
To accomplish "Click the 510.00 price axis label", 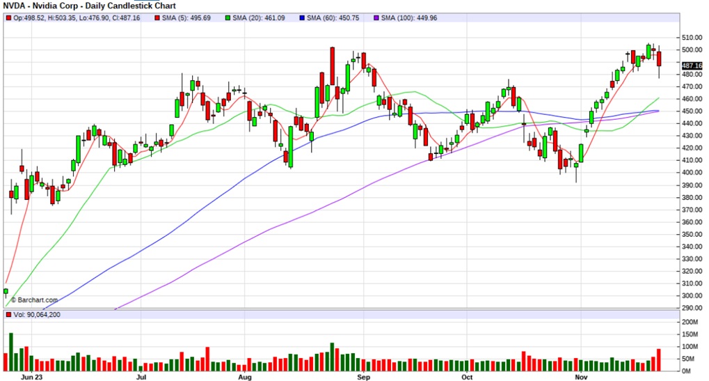I will (692, 38).
